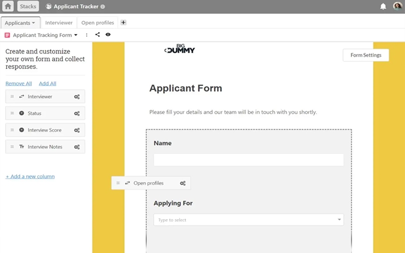Switch to the Open profiles tab
The height and width of the screenshot is (253, 405).
[x=98, y=23]
